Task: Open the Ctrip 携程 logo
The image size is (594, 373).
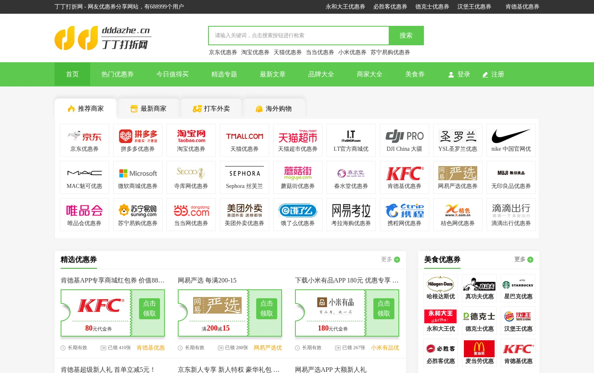Action: [x=404, y=211]
